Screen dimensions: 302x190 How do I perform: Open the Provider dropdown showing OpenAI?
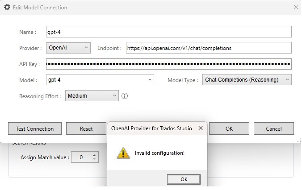pyautogui.click(x=68, y=47)
